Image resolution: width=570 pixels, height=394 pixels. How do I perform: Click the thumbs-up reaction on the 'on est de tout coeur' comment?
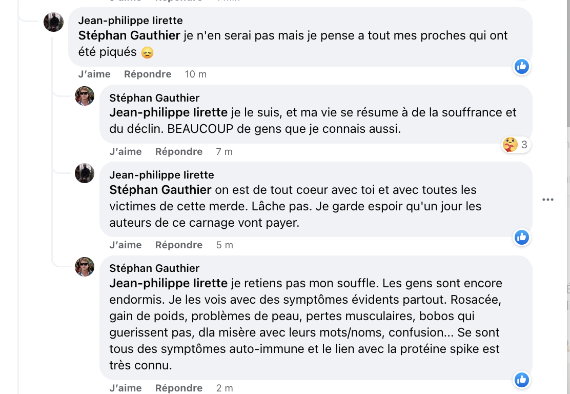(x=522, y=237)
